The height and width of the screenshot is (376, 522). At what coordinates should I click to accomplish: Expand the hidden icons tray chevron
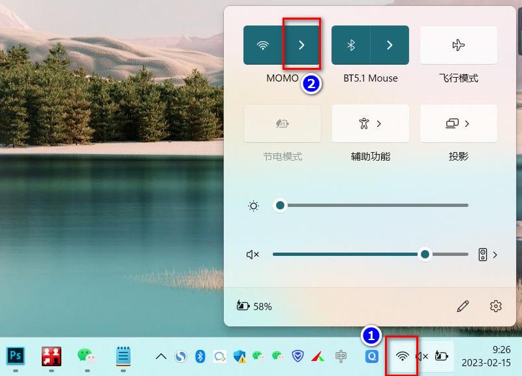(161, 357)
